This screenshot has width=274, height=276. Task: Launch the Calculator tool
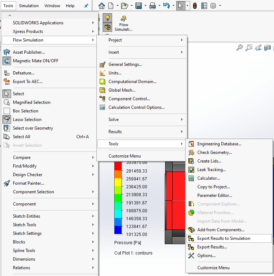coord(229,178)
